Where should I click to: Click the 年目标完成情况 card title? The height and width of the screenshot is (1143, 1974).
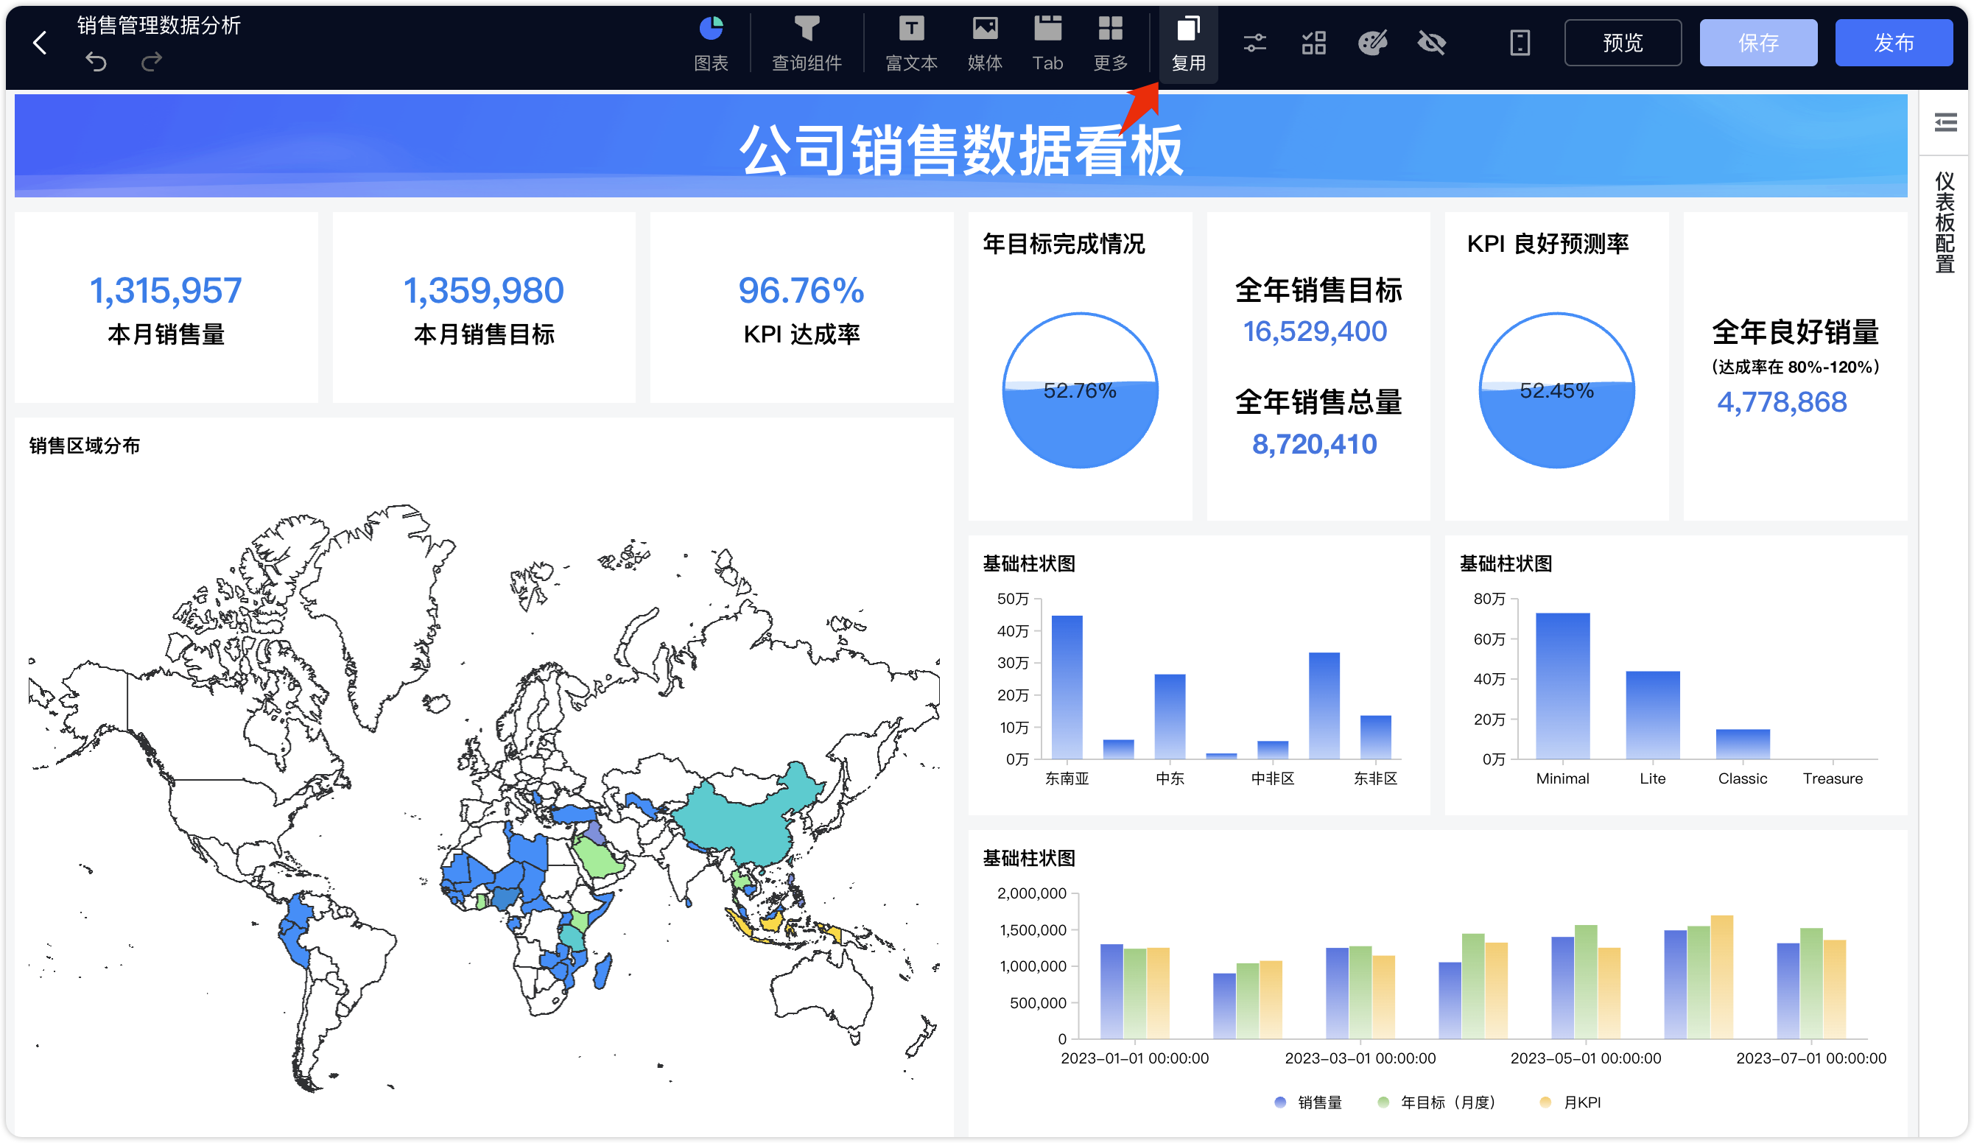point(1063,244)
